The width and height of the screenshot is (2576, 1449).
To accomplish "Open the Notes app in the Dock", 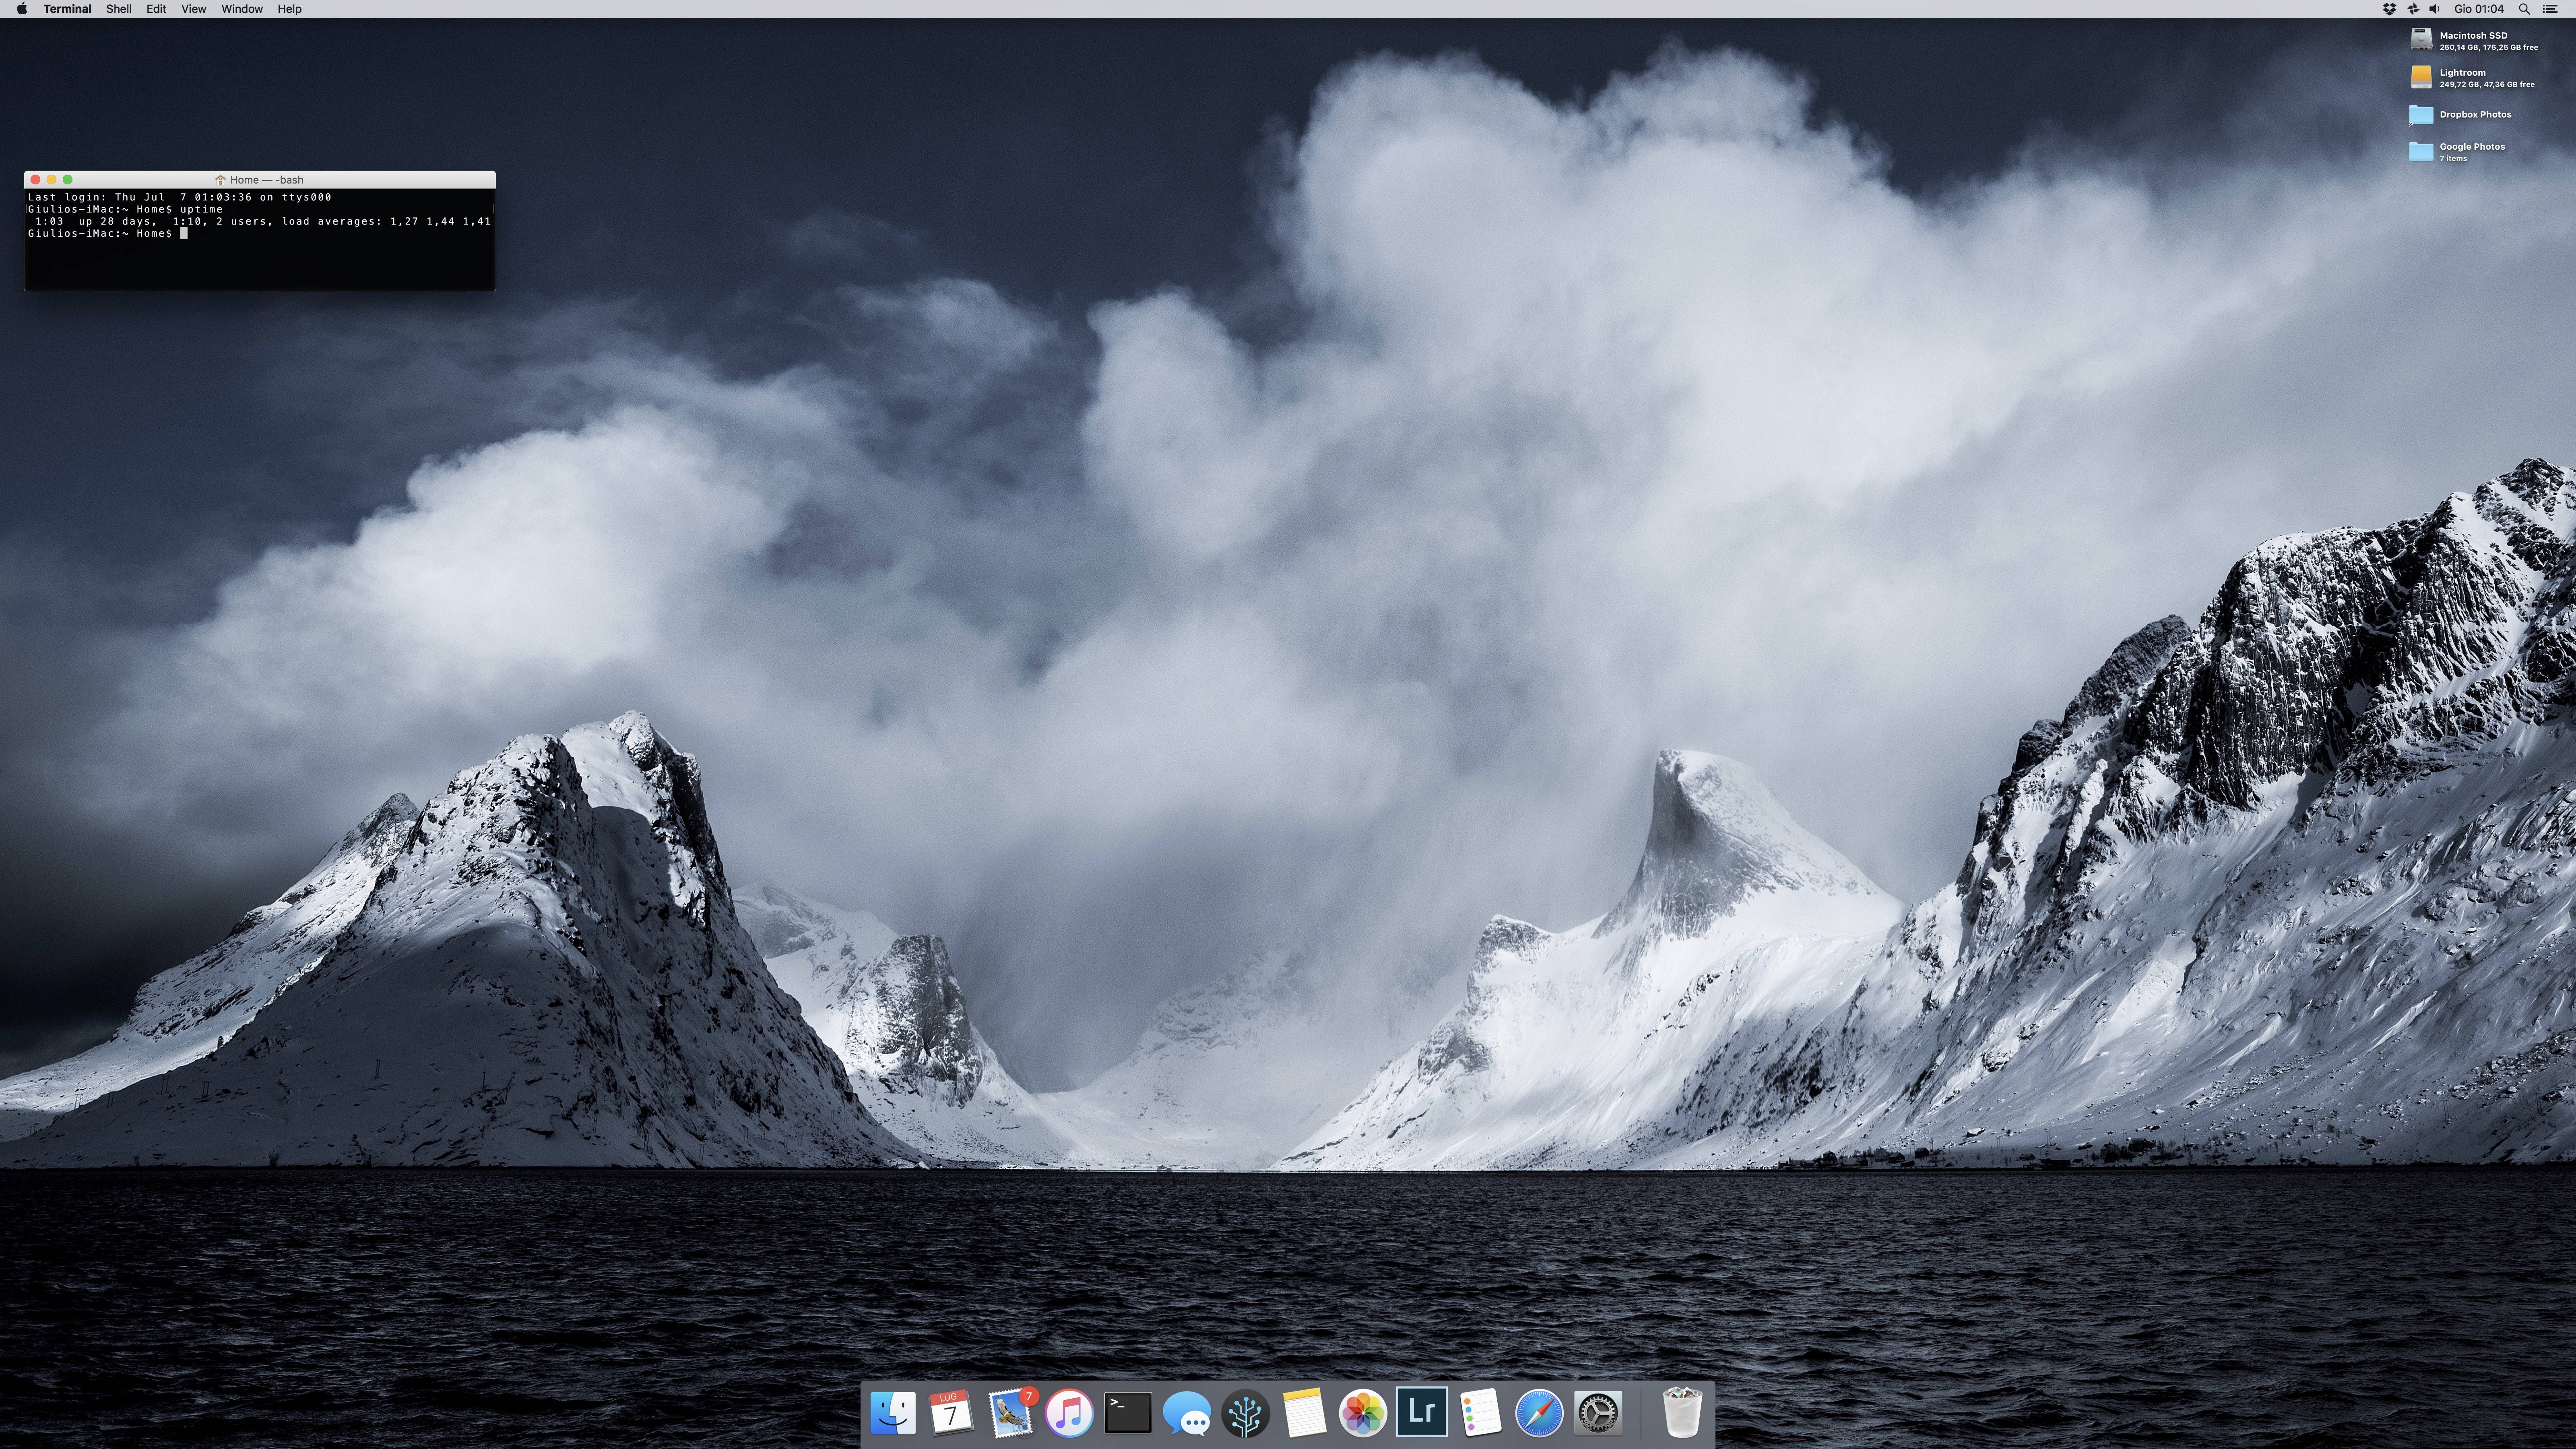I will pyautogui.click(x=1304, y=1413).
